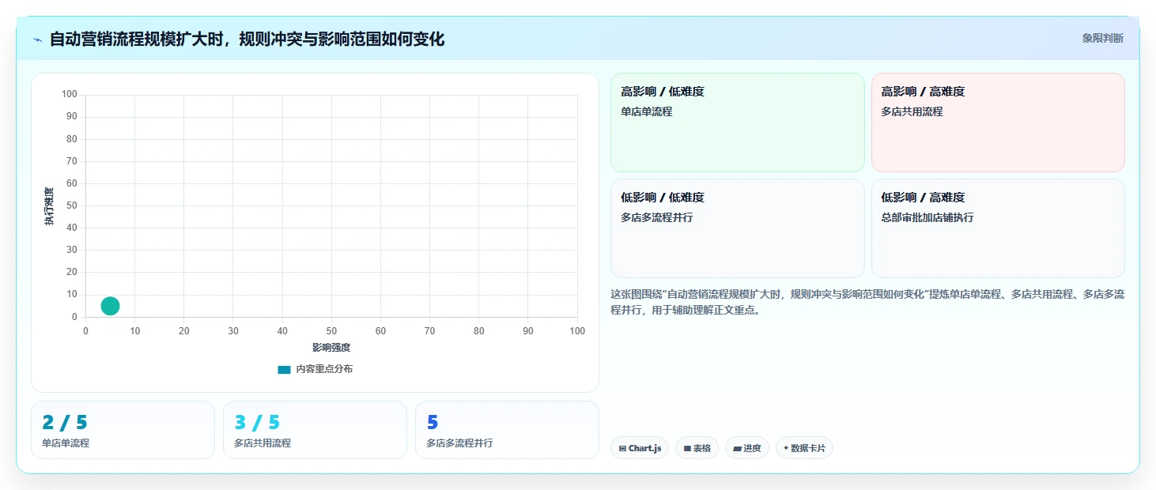Open the 低影响 / 高难度 quadrant card
This screenshot has width=1156, height=490.
coord(998,228)
